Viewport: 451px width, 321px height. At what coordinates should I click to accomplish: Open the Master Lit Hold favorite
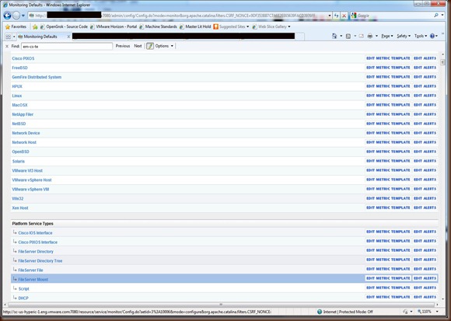195,26
